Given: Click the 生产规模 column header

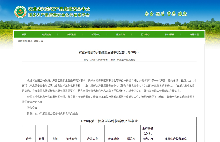Looking at the screenshot, I should pyautogui.click(x=148, y=133).
